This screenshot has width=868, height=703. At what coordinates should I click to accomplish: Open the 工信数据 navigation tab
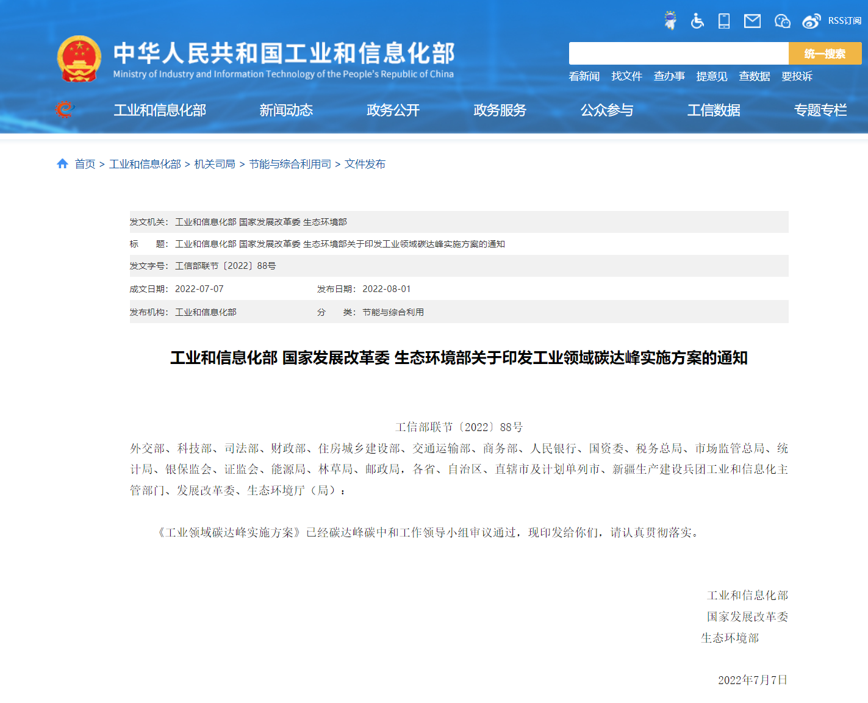tap(714, 110)
